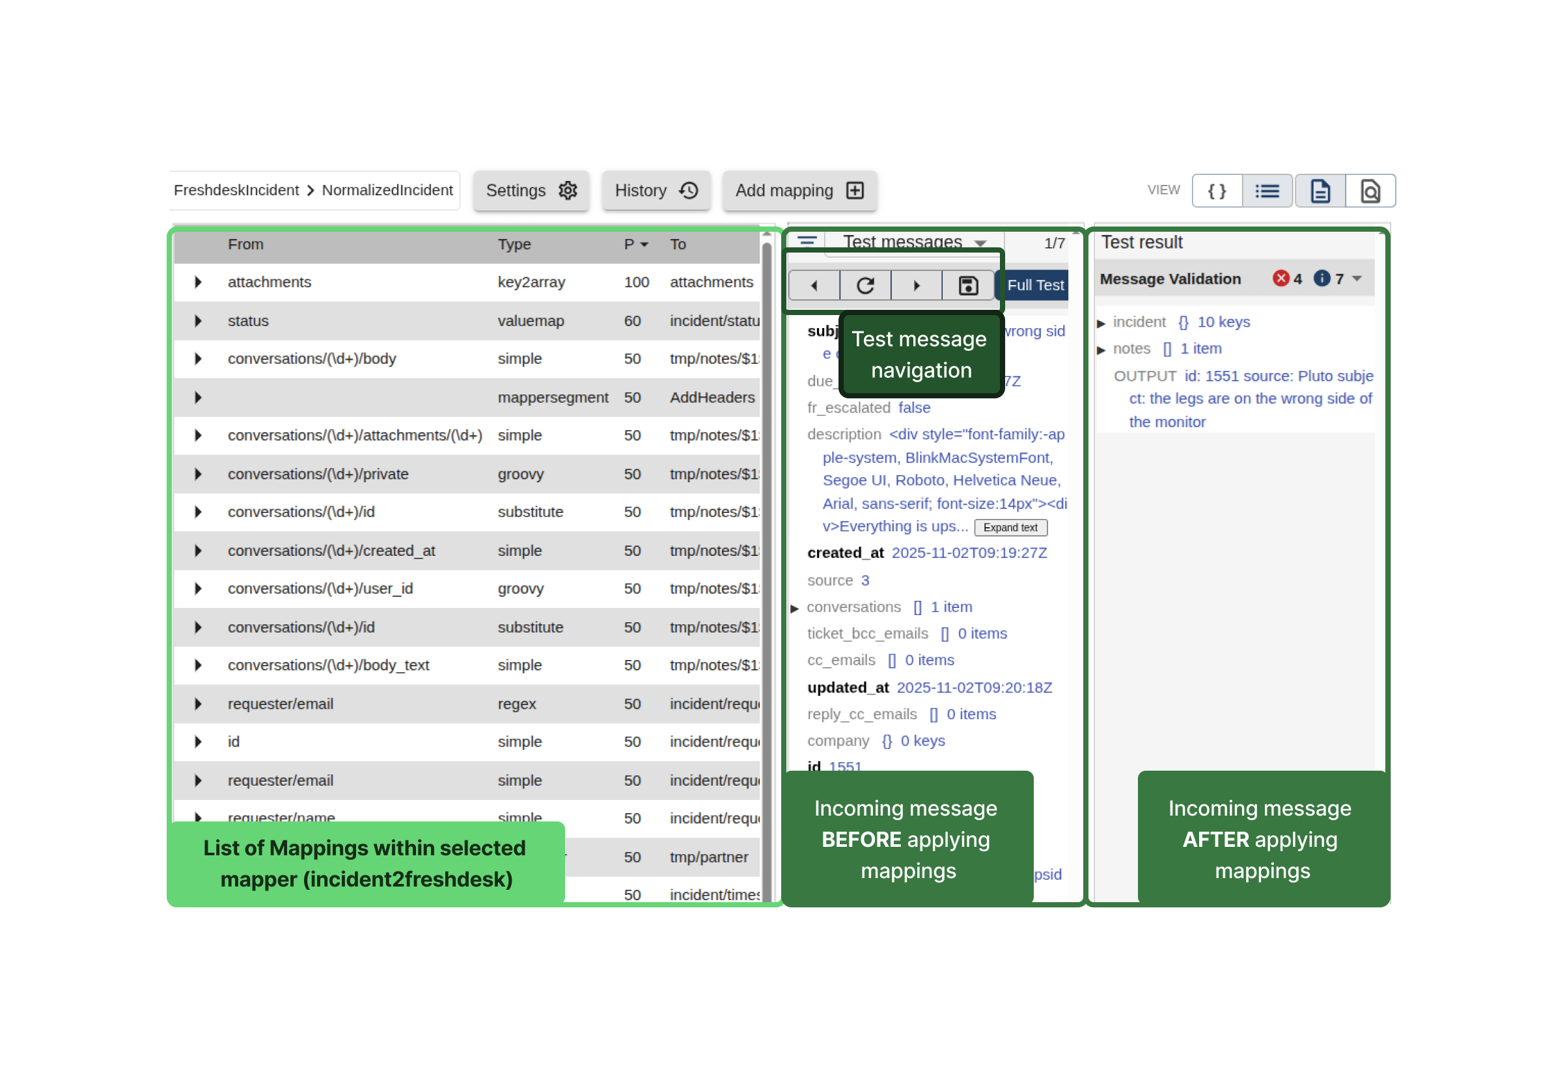Switch to list view mode
The height and width of the screenshot is (1074, 1565).
(1267, 191)
